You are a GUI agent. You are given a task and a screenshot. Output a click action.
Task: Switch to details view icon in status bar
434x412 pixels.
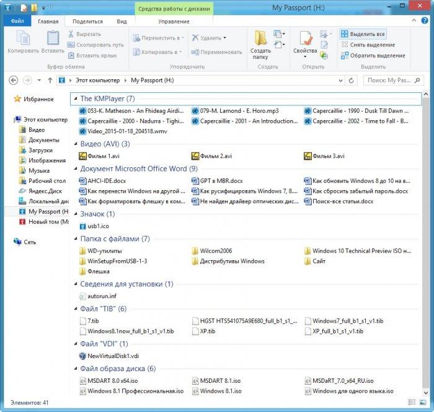click(x=412, y=402)
